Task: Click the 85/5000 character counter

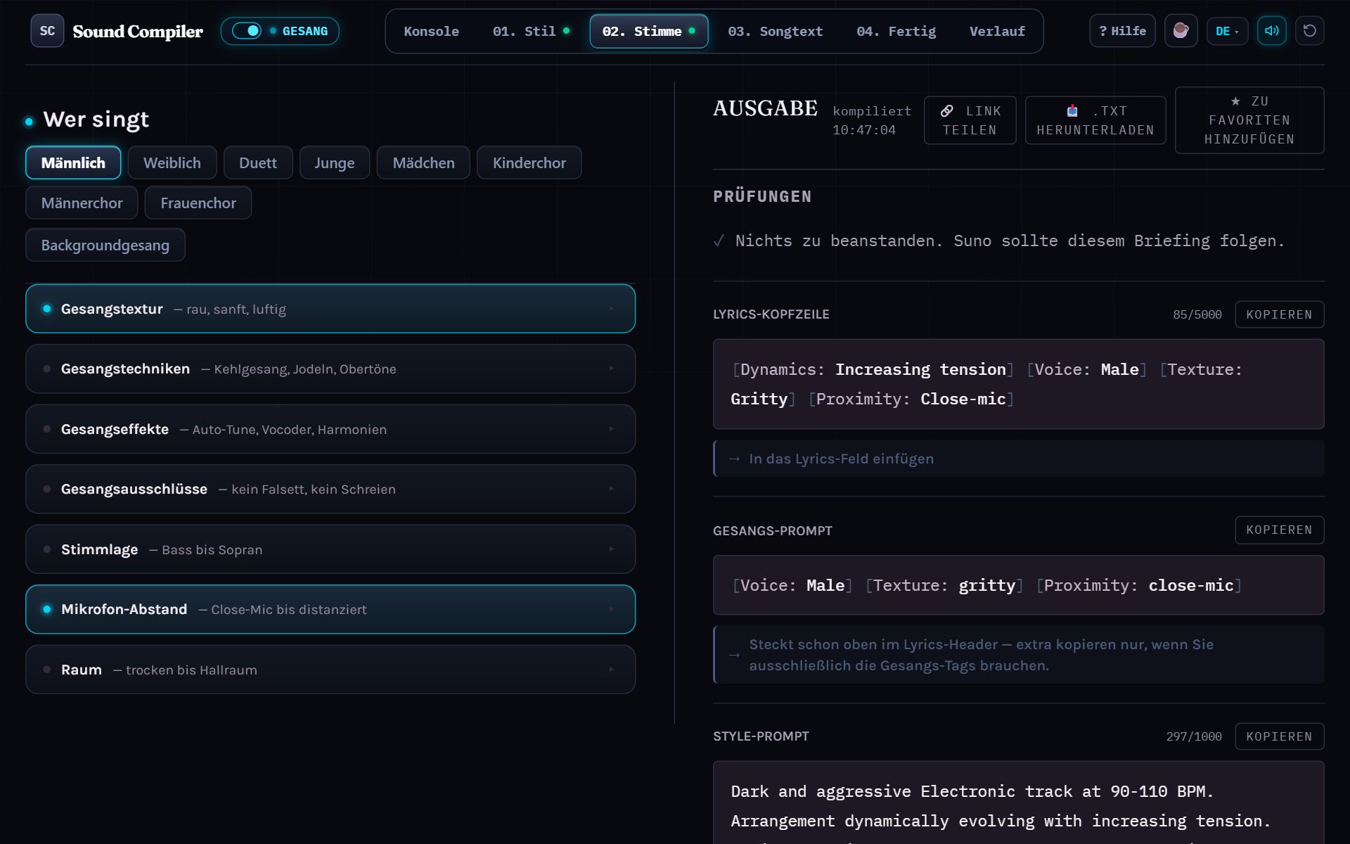Action: click(1197, 314)
